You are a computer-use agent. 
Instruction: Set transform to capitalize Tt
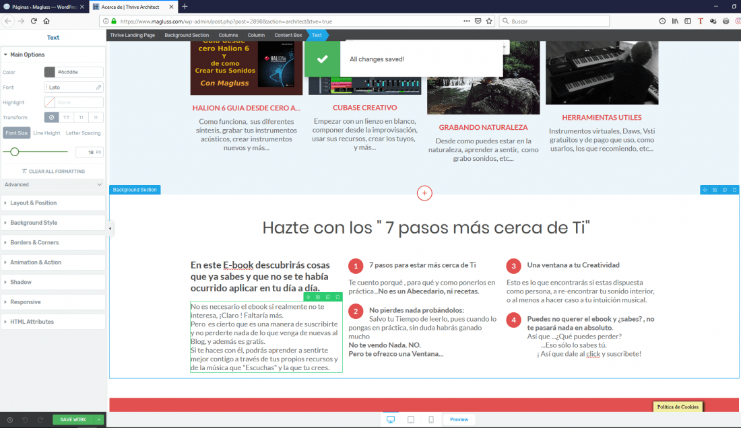coord(82,118)
